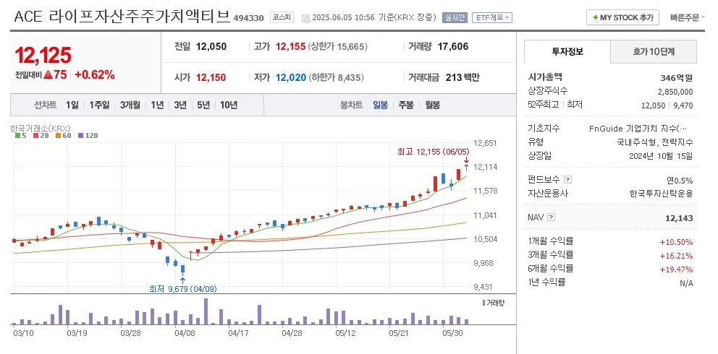
Task: Click the 펀드보수 help question-mark icon
Action: coord(567,179)
